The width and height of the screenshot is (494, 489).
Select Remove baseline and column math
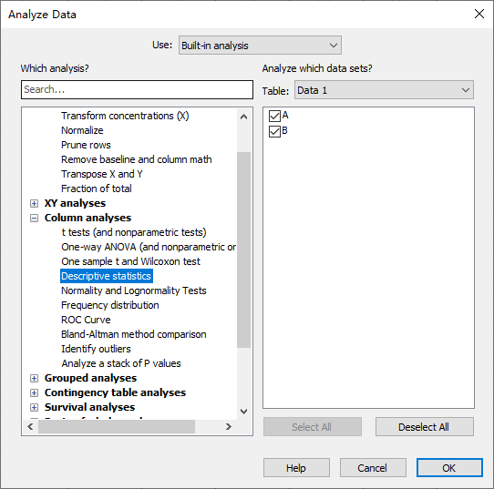136,159
